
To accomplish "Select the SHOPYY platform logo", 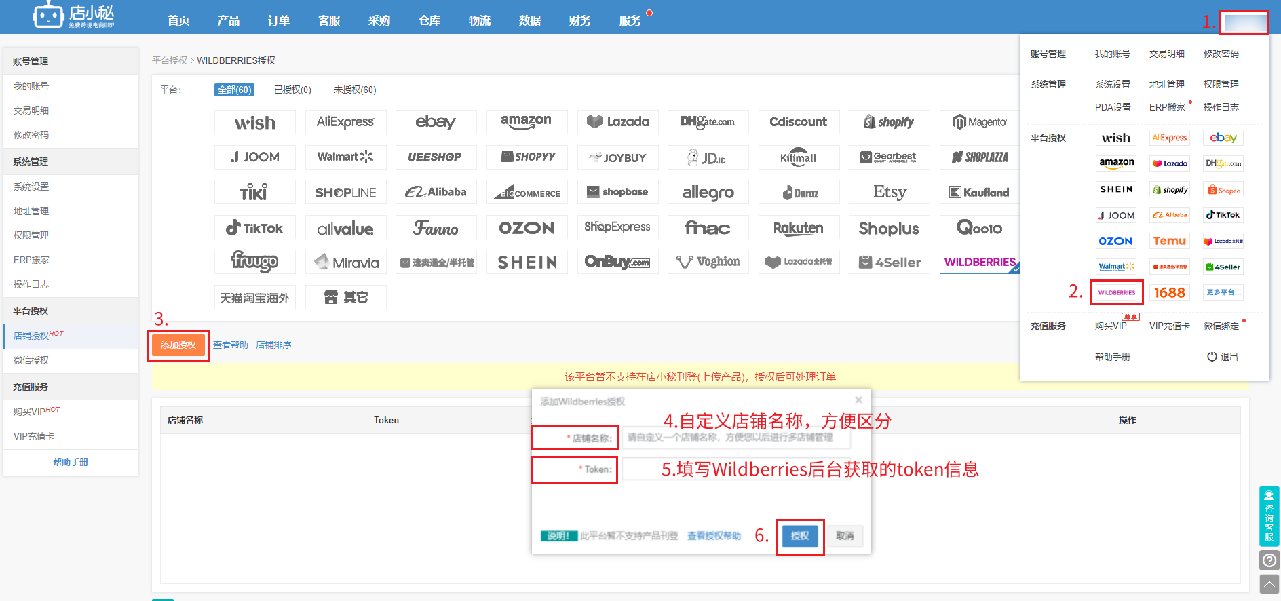I will point(527,157).
